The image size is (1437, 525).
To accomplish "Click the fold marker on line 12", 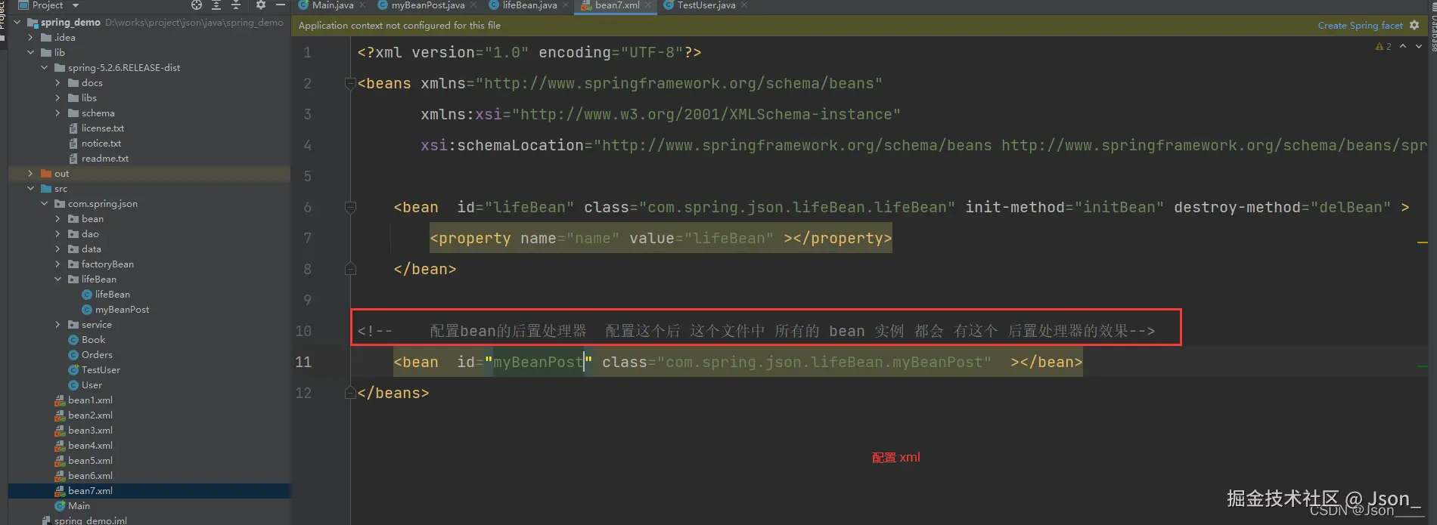I will 350,393.
